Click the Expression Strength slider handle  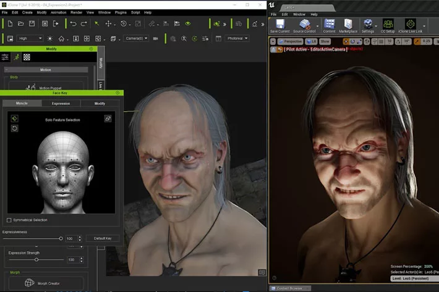tap(36, 259)
